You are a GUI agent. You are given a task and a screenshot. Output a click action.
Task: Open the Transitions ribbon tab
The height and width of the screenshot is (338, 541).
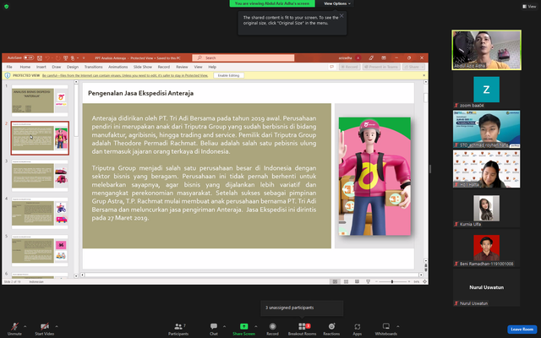[x=93, y=67]
